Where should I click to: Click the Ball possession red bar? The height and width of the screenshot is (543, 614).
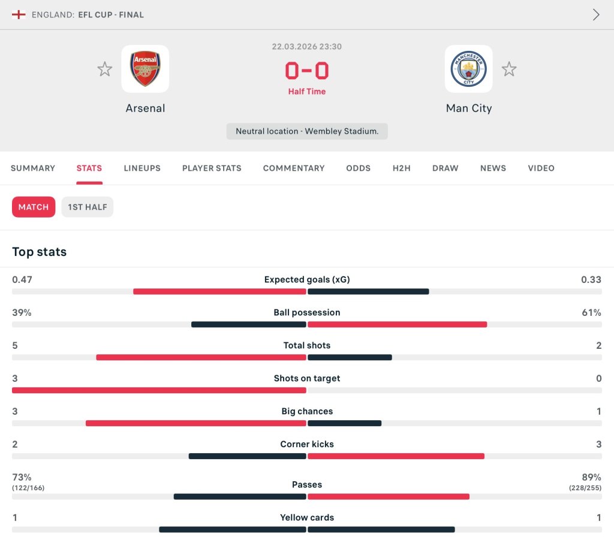tap(397, 324)
